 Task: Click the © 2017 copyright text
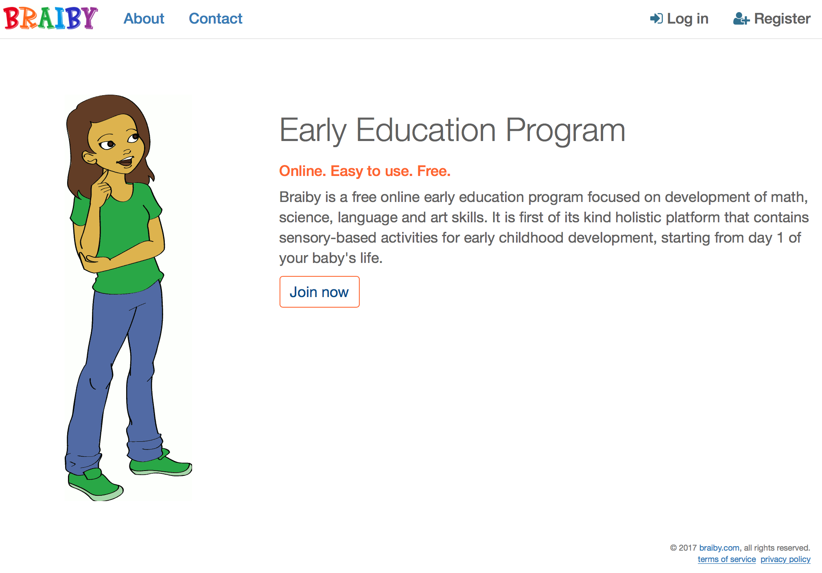point(683,548)
